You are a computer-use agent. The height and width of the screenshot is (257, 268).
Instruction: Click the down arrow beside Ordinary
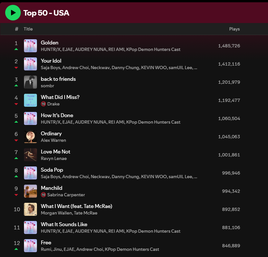[x=16, y=140]
